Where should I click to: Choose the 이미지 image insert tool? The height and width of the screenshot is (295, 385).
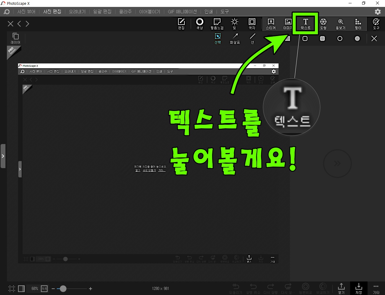(288, 24)
